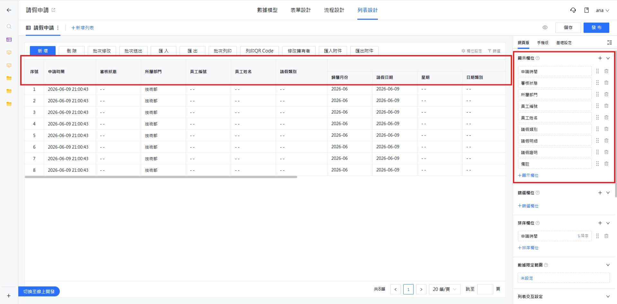Screen dimensions: 617x304
Task: Go to next page with right arrow
Action: (x=421, y=289)
